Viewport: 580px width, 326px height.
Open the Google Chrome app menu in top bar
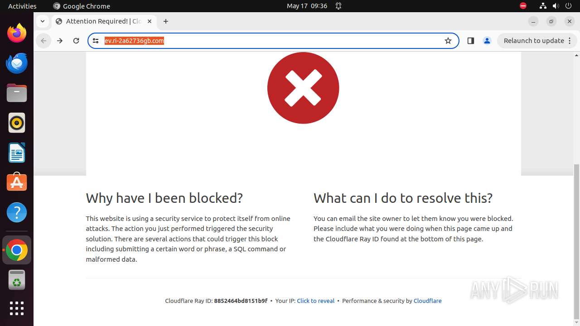(82, 6)
